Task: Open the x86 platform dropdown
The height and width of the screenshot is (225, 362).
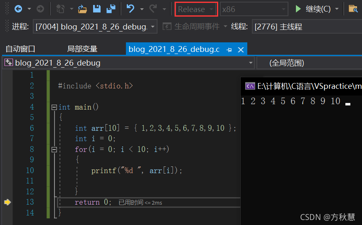Action: tap(254, 9)
